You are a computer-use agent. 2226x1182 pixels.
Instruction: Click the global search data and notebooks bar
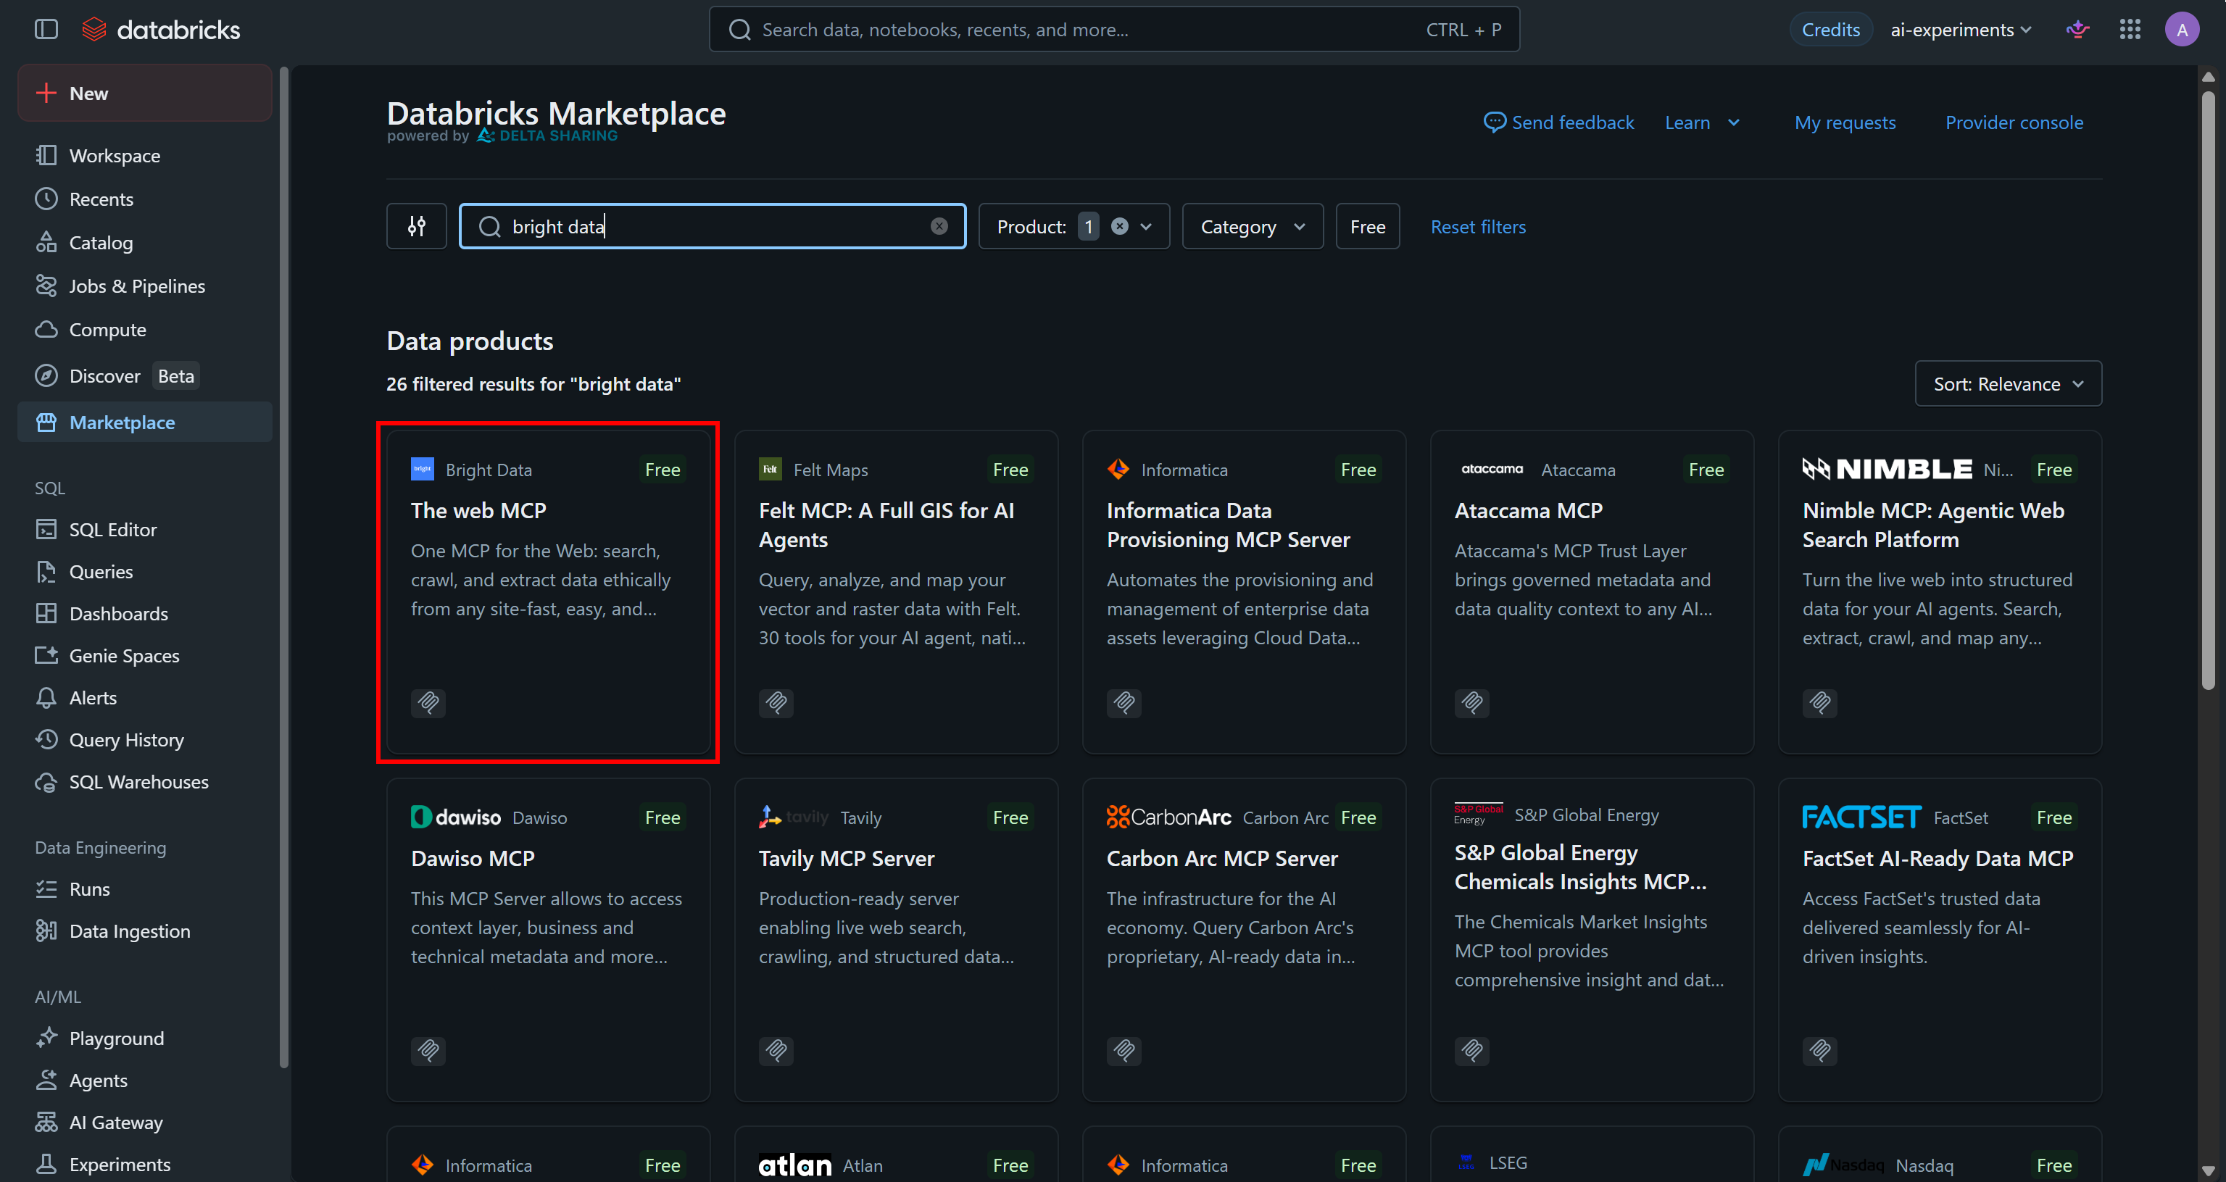point(1114,30)
